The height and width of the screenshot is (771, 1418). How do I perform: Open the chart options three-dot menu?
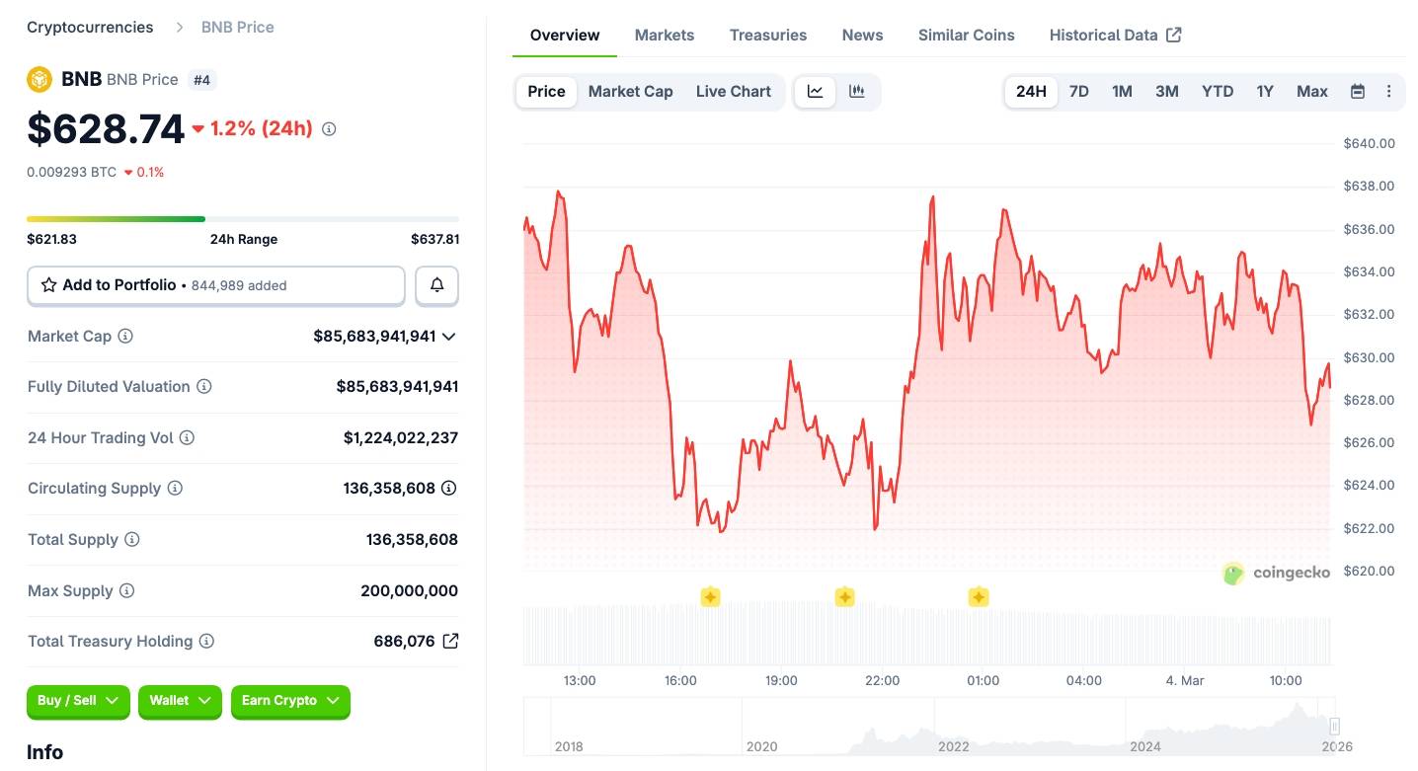click(x=1388, y=91)
